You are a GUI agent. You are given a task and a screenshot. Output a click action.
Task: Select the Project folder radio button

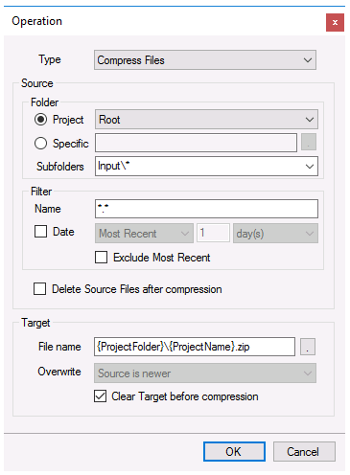[x=40, y=120]
